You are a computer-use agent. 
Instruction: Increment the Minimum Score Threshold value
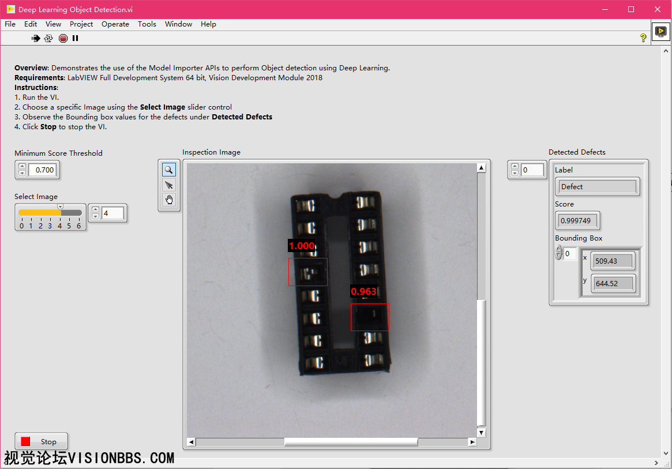click(22, 167)
